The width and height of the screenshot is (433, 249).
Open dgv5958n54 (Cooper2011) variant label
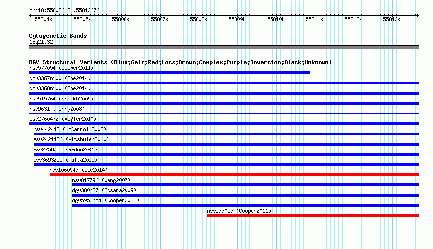click(x=106, y=200)
